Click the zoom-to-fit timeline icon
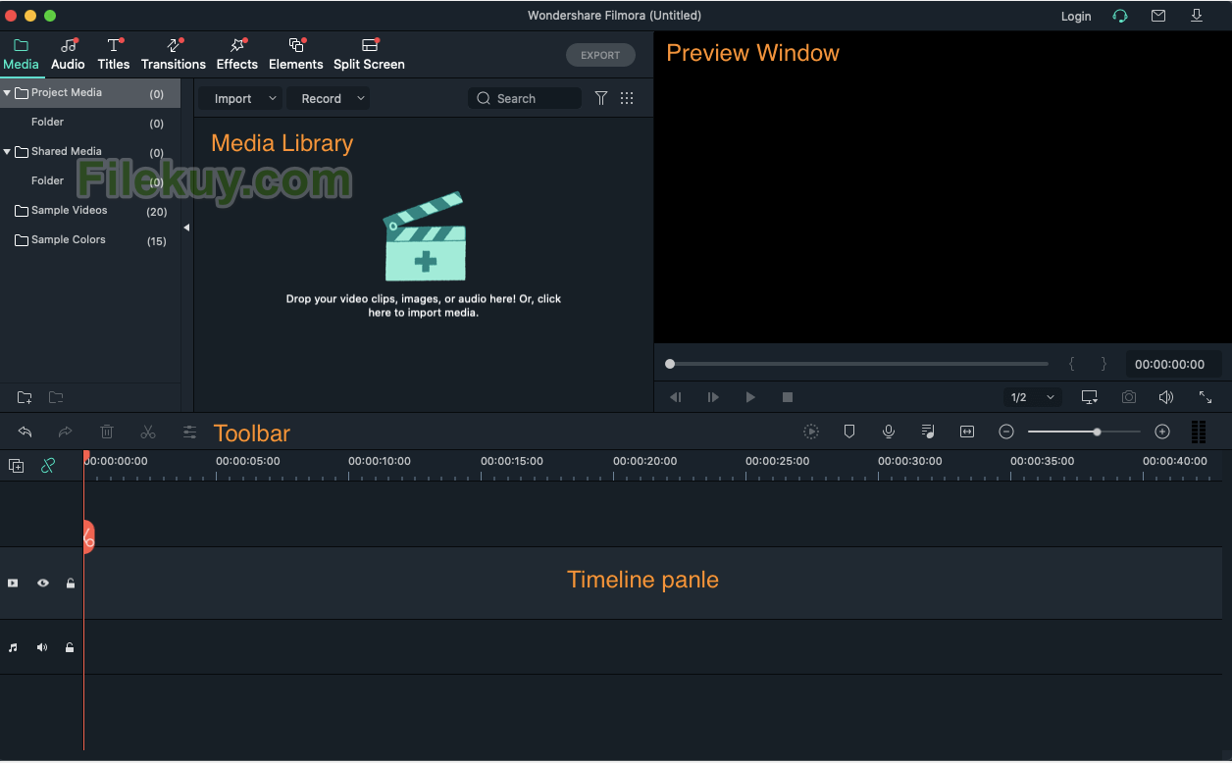 (x=967, y=432)
